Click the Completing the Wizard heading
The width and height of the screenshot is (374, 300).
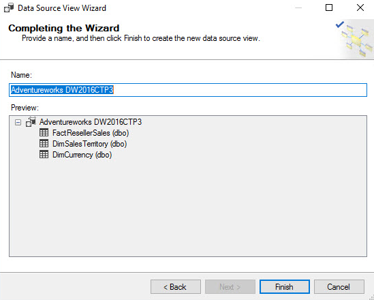click(x=63, y=28)
